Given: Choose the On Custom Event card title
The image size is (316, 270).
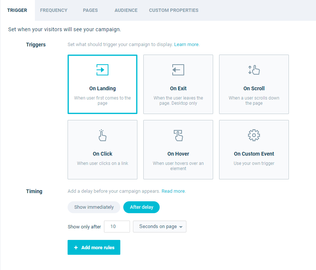Looking at the screenshot, I should coord(254,154).
